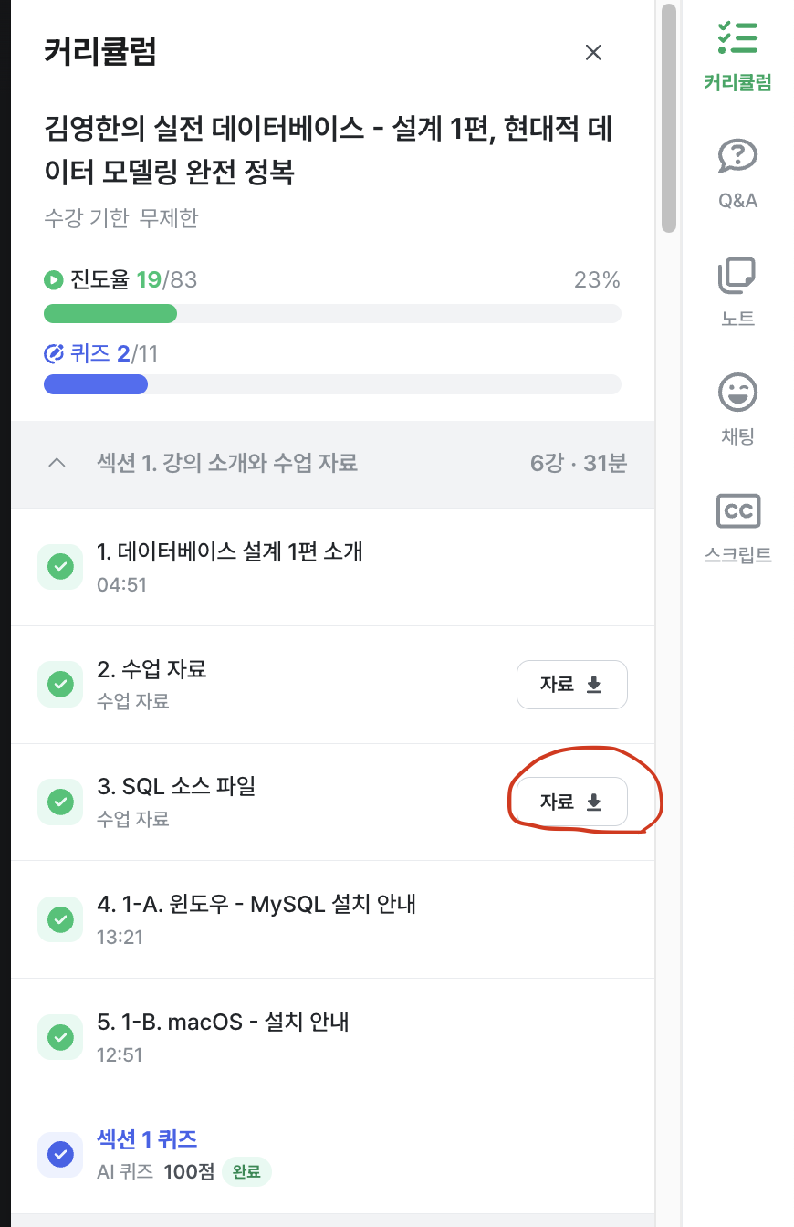Toggle completion check for 3. SQL 소스 파일
The image size is (794, 1227).
pyautogui.click(x=60, y=802)
